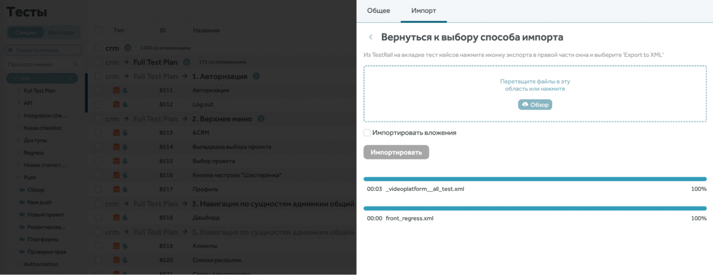Click the folder icon next to New push
Image resolution: width=713 pixels, height=275 pixels.
point(21,202)
